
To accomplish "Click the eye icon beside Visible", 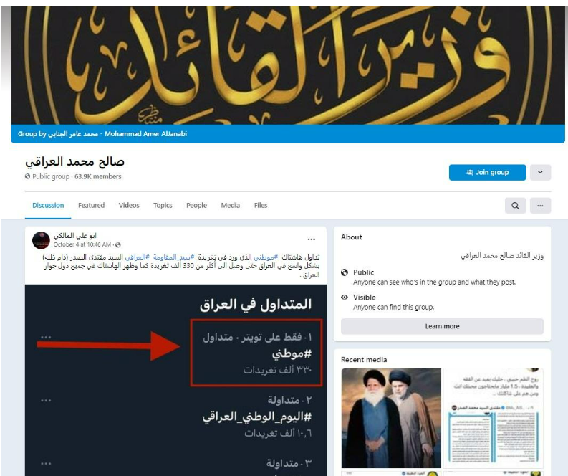I will tap(345, 297).
